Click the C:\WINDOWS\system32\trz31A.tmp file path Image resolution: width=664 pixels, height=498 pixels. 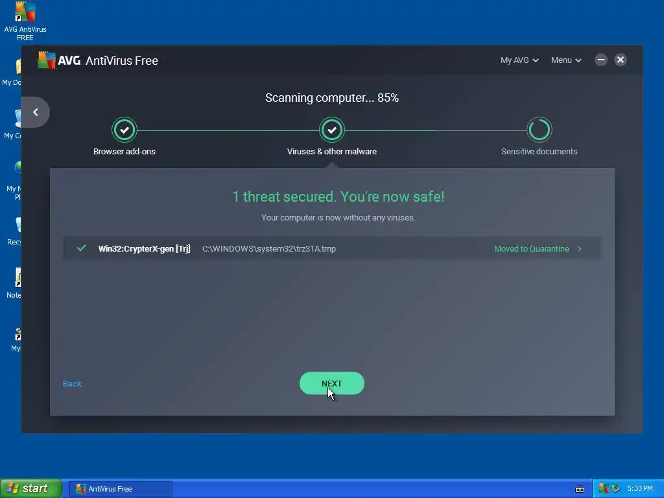(x=269, y=249)
